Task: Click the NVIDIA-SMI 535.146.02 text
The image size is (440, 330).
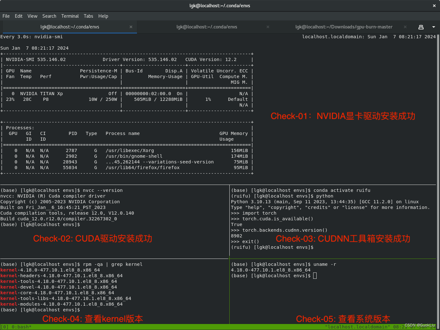Action: 36,59
